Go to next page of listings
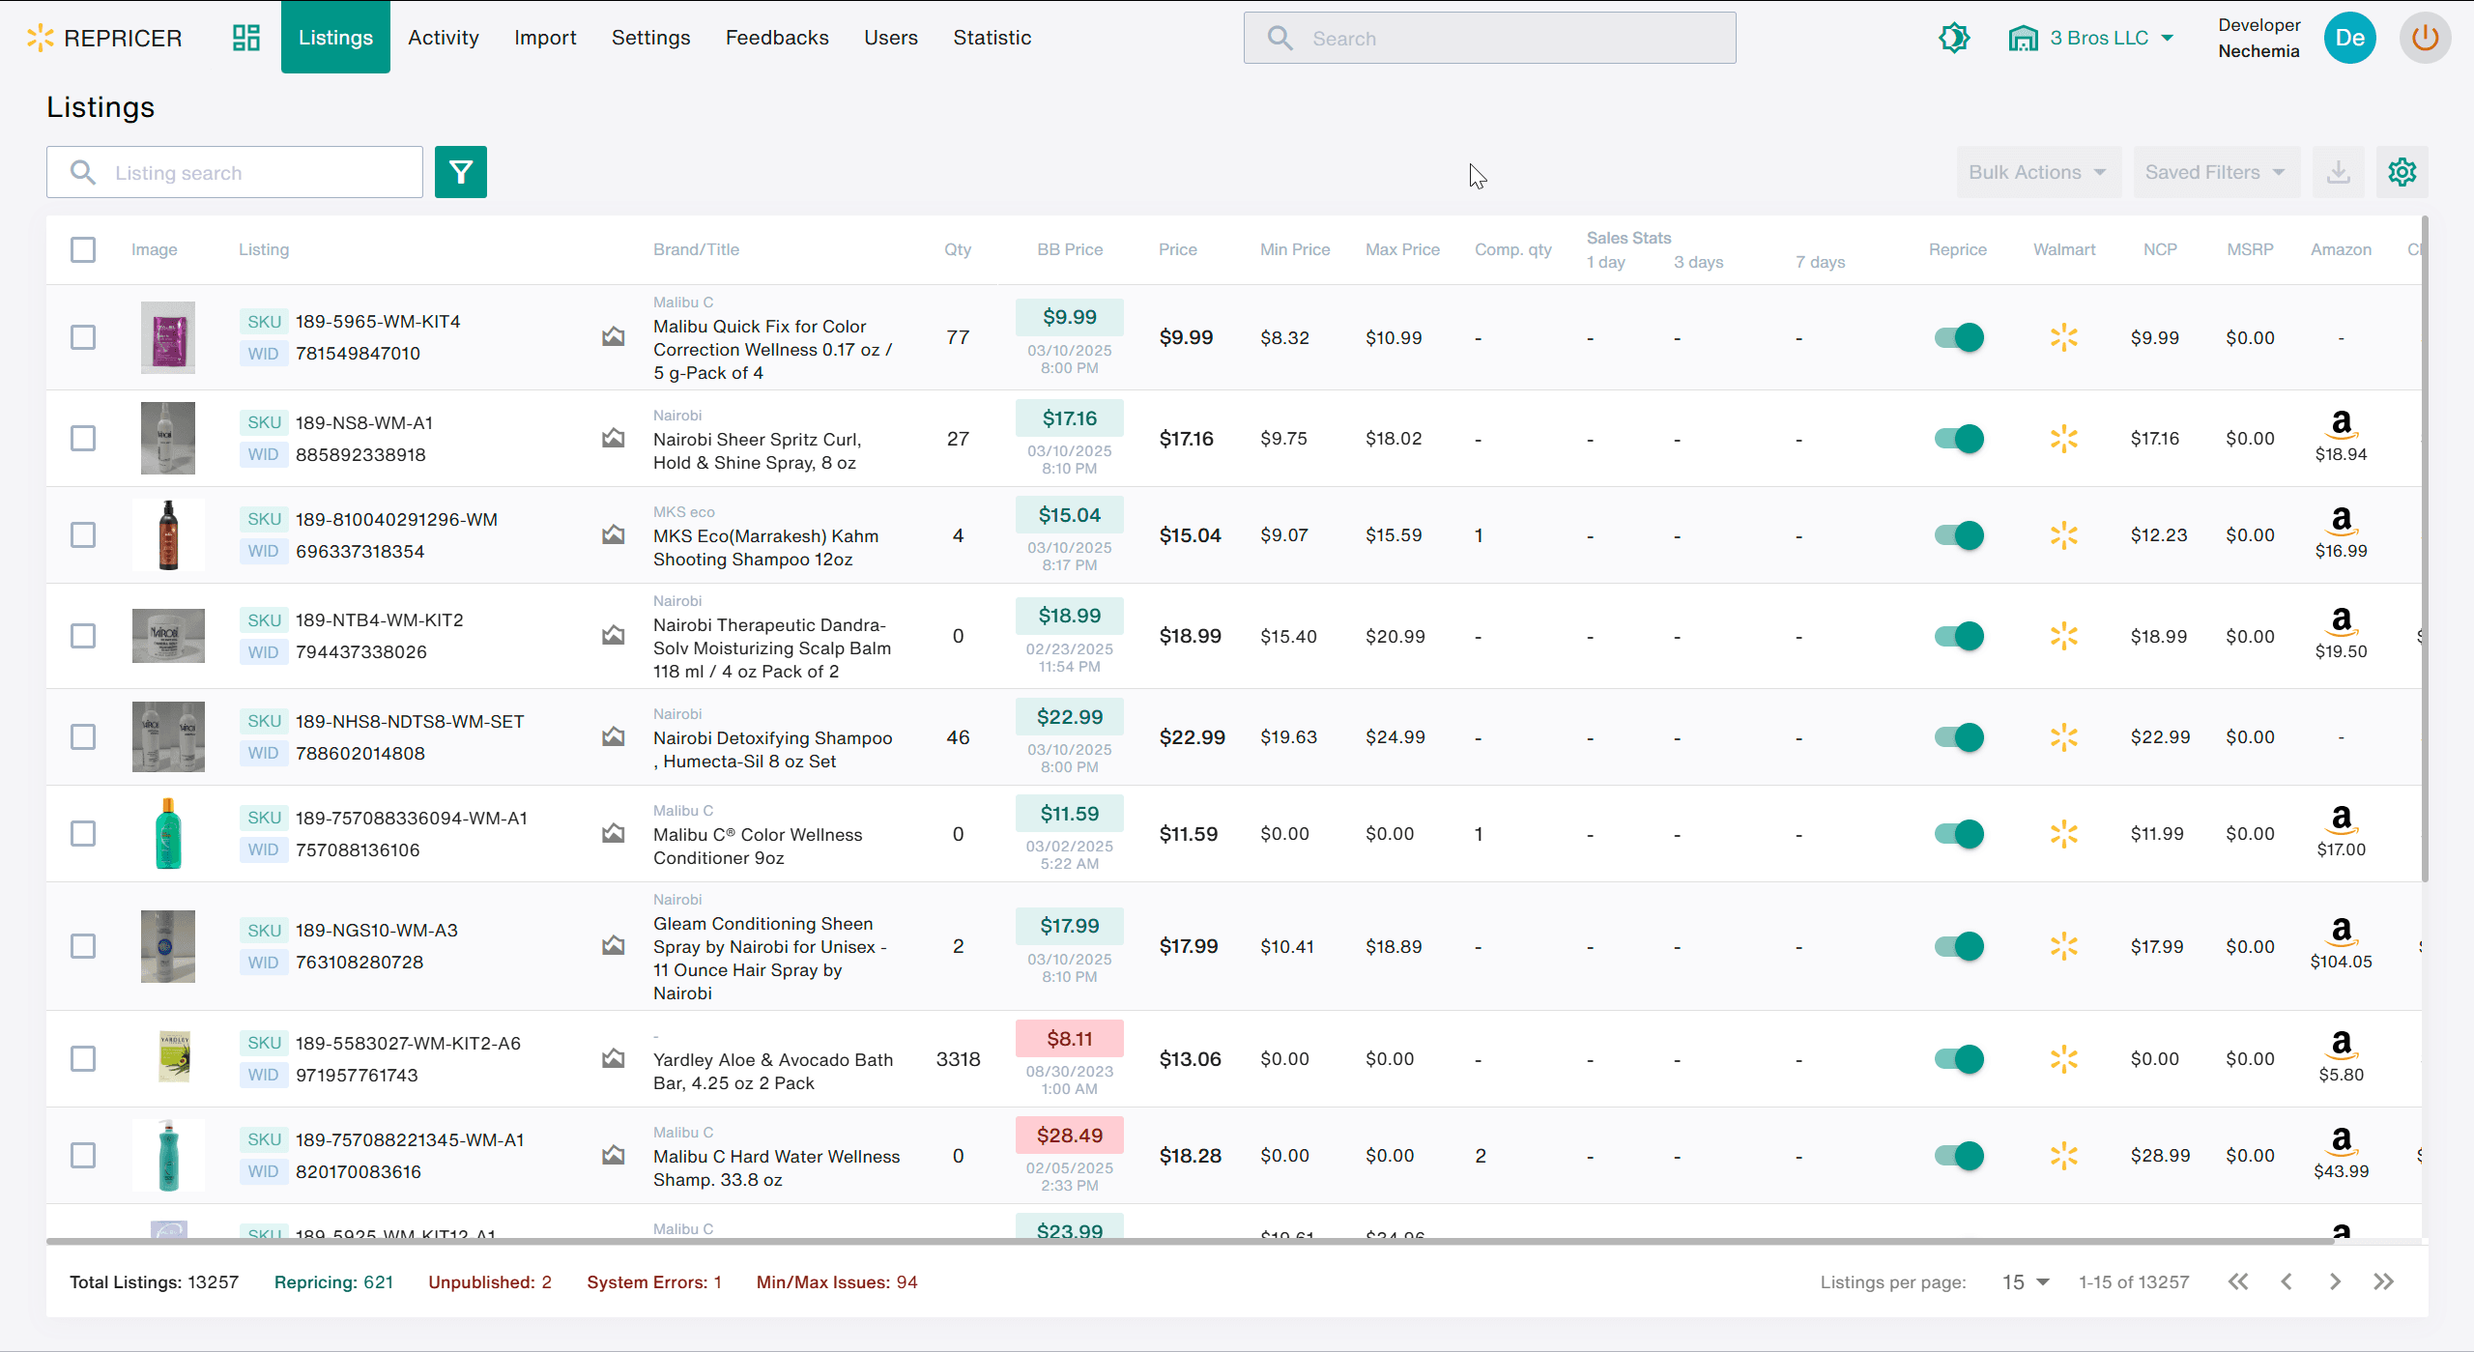Image resolution: width=2474 pixels, height=1352 pixels. (2335, 1281)
